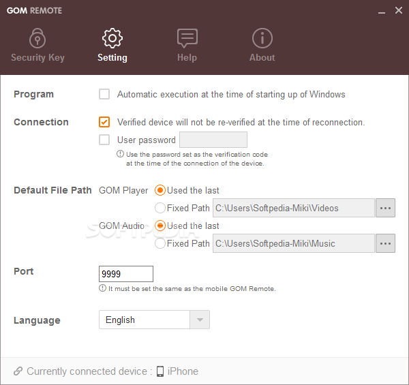Click the Language dropdown arrow
Viewport: 409px width, 385px height.
[200, 320]
